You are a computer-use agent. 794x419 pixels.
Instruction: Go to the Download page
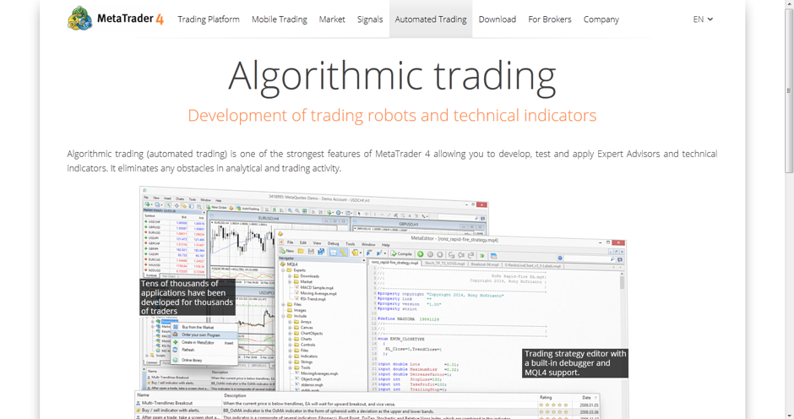pyautogui.click(x=498, y=19)
